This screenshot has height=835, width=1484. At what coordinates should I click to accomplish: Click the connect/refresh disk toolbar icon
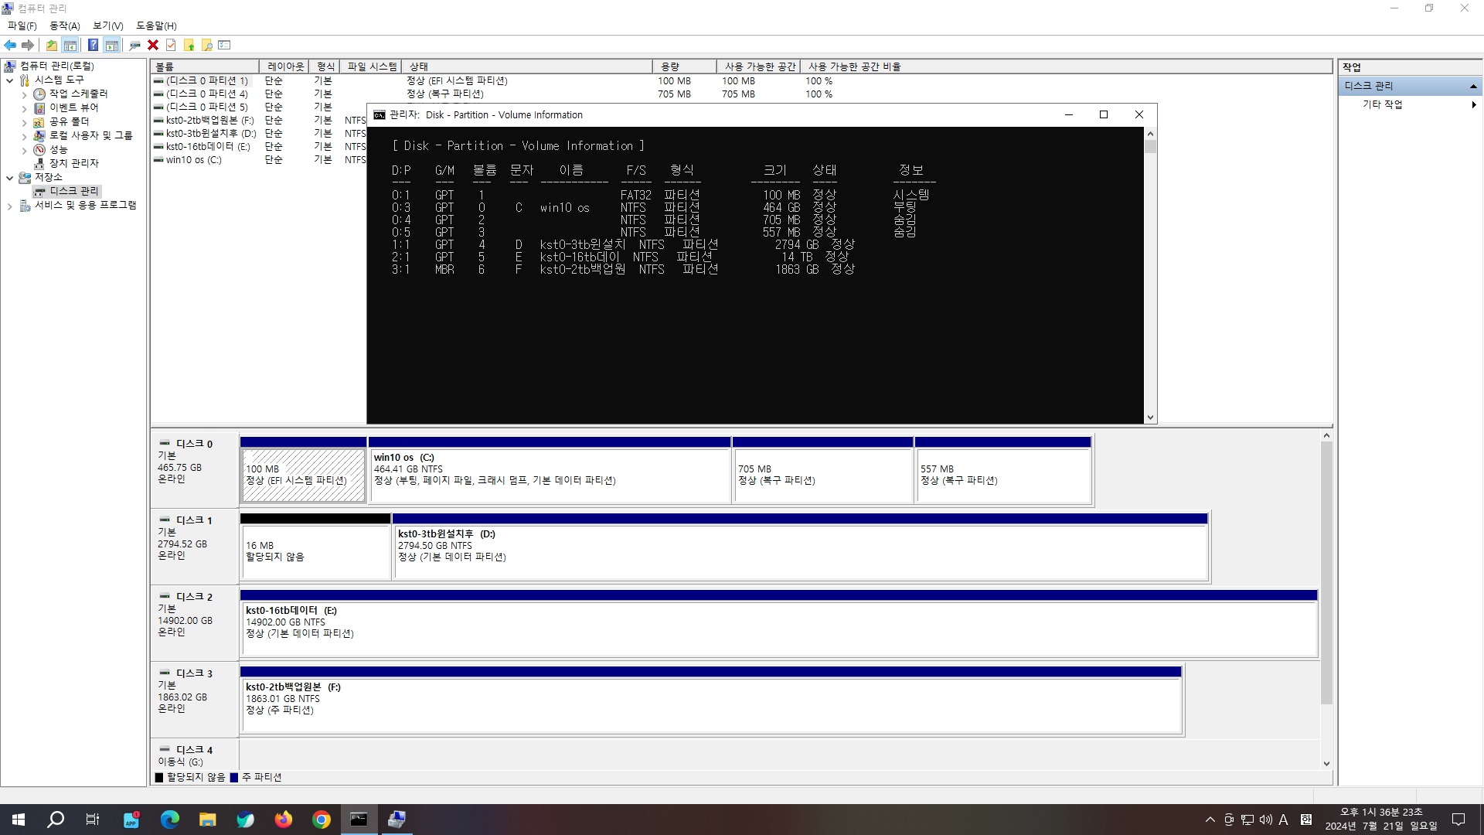click(x=134, y=45)
